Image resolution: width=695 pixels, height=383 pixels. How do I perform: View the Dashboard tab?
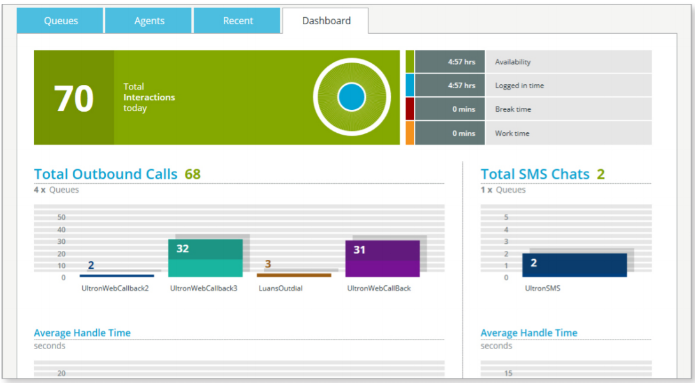click(326, 20)
